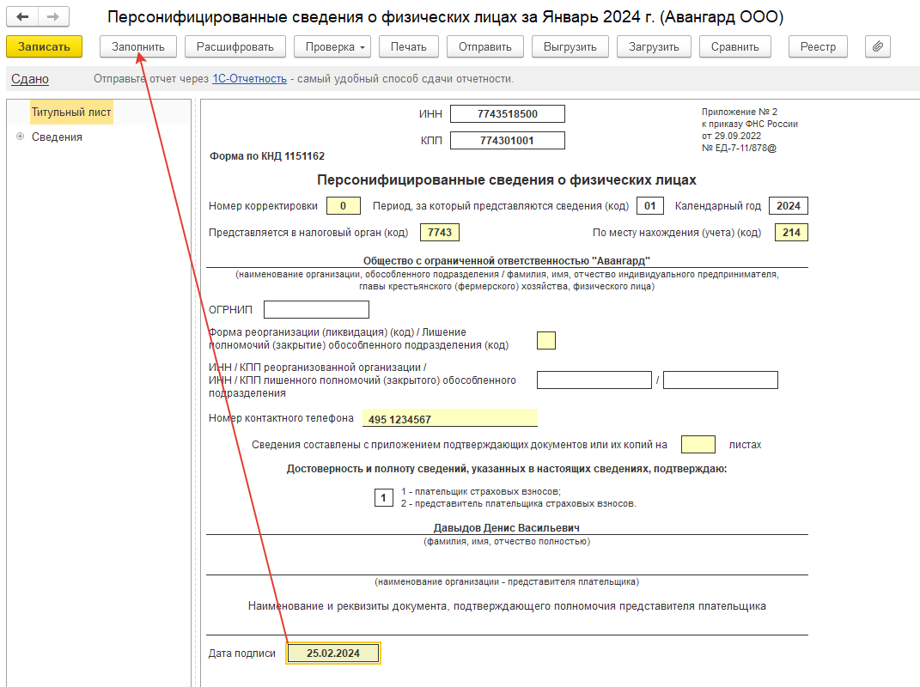Image resolution: width=920 pixels, height=687 pixels.
Task: Click the Записать button
Action: point(44,46)
